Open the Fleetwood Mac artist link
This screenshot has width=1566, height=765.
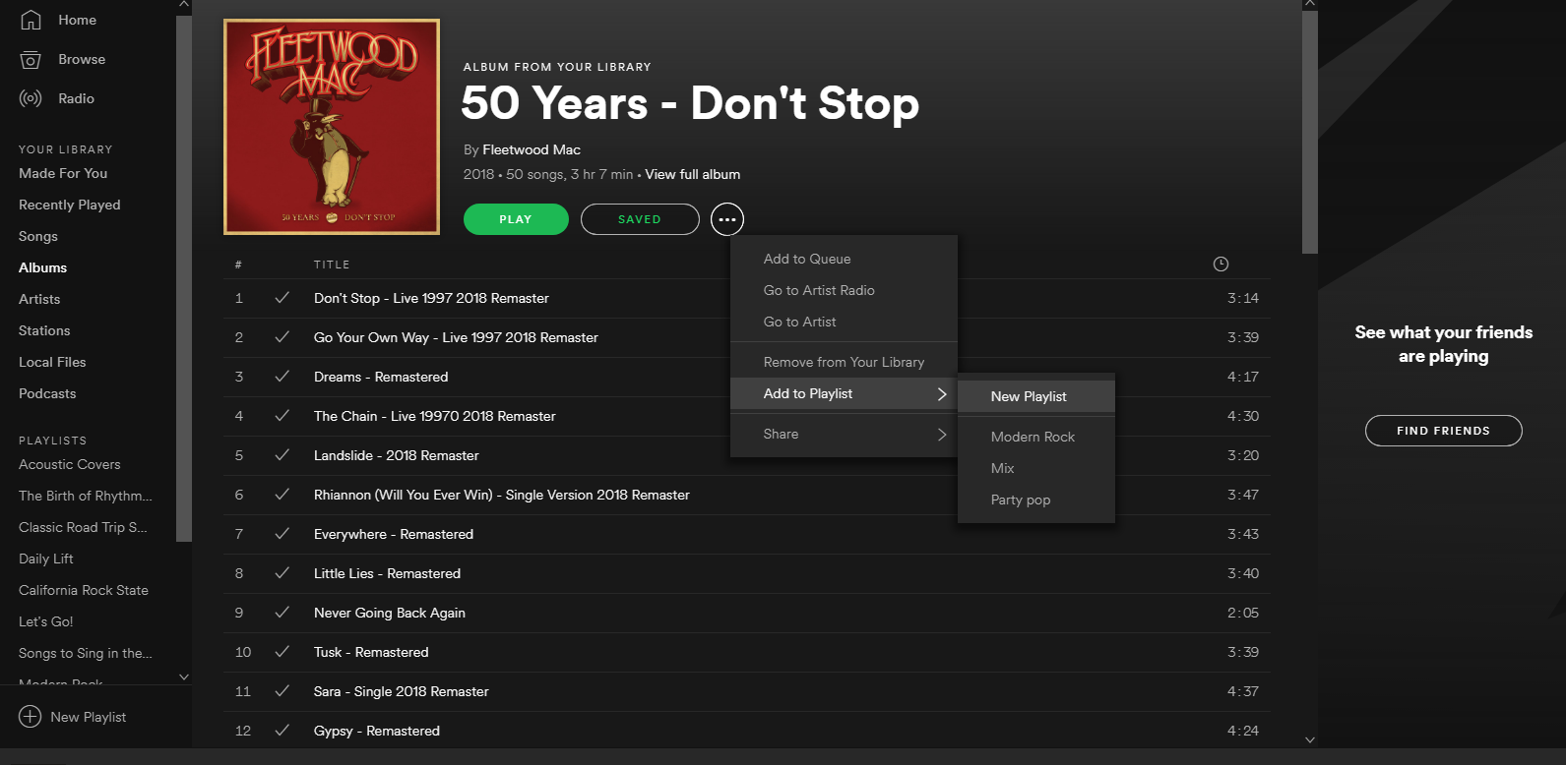click(532, 149)
